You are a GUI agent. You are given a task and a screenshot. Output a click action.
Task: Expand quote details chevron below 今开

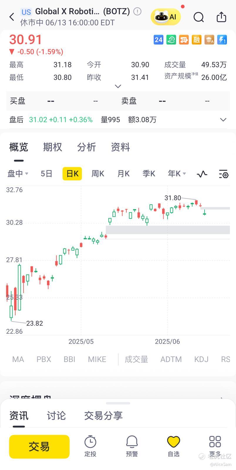click(x=118, y=86)
